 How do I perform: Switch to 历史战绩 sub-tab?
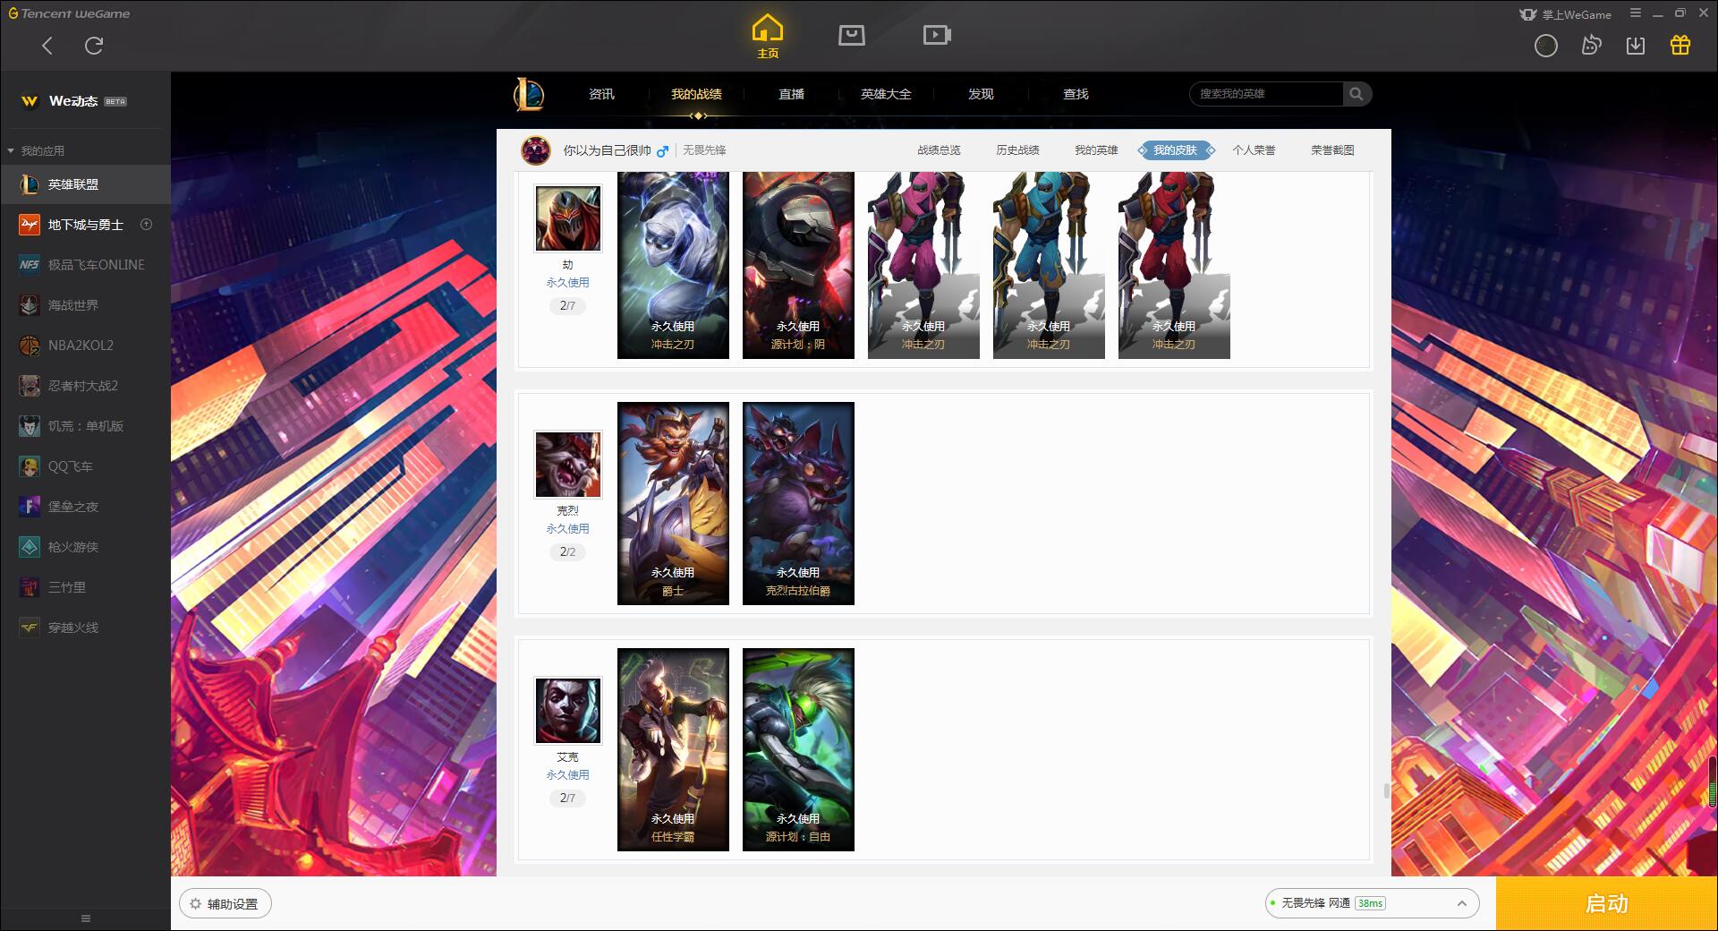click(1017, 150)
